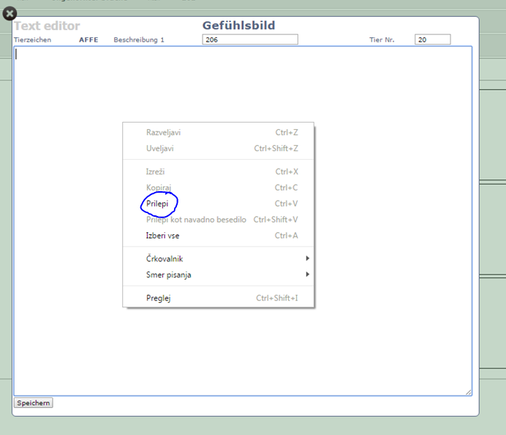Select Uveljavi in the context menu
Screen dimensions: 506x435
point(159,149)
